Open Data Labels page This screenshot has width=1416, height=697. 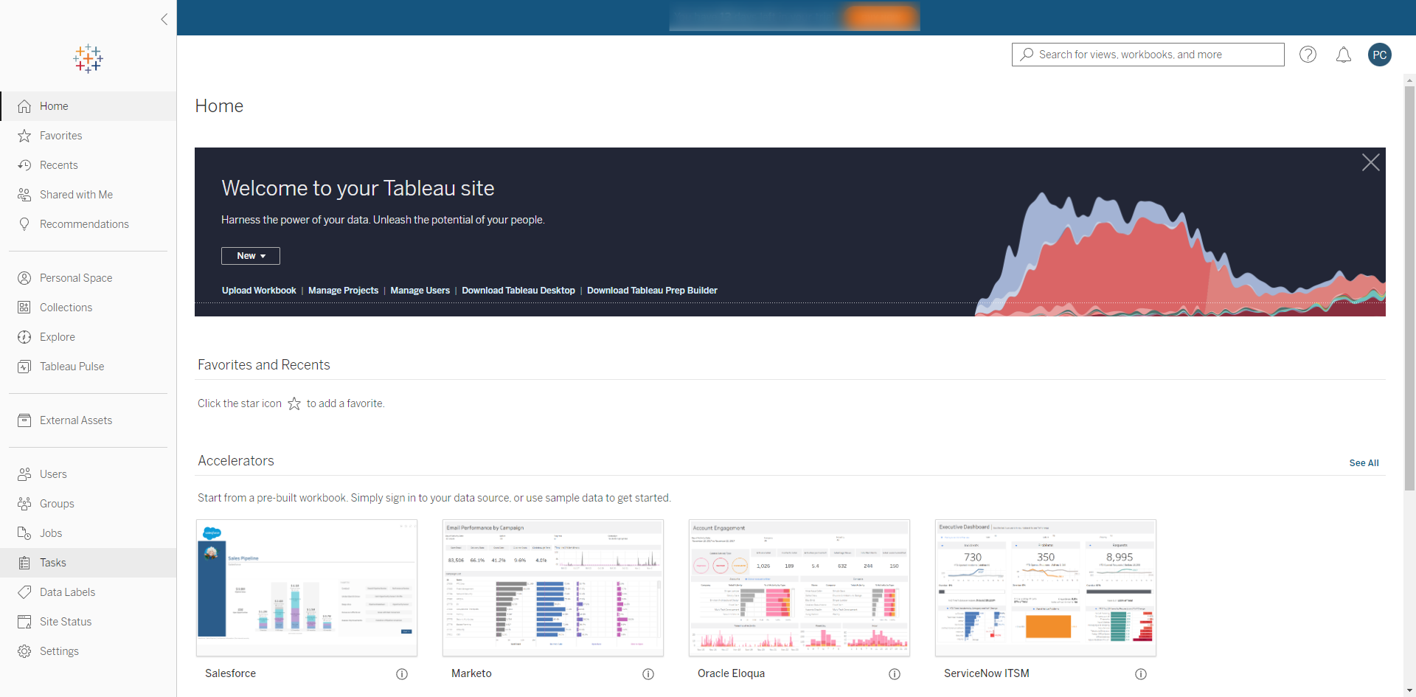coord(88,592)
